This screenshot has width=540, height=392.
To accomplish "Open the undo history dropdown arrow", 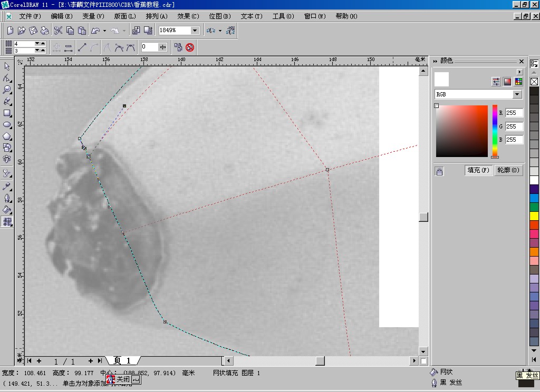I will pyautogui.click(x=104, y=31).
